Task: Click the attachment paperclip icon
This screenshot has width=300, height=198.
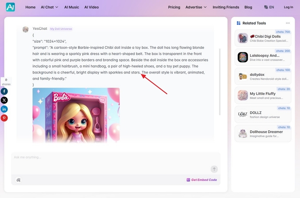Action: [18, 180]
